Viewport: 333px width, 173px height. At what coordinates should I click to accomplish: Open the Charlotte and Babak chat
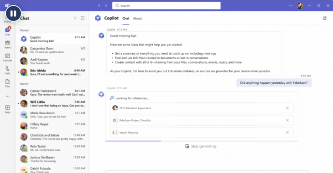[52, 137]
